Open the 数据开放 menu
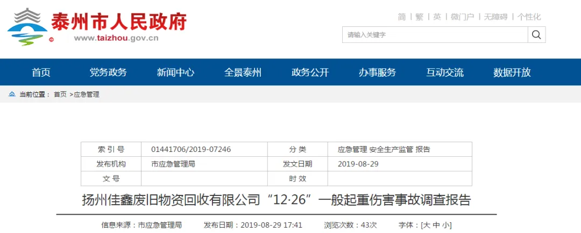The width and height of the screenshot is (581, 233). (x=512, y=72)
